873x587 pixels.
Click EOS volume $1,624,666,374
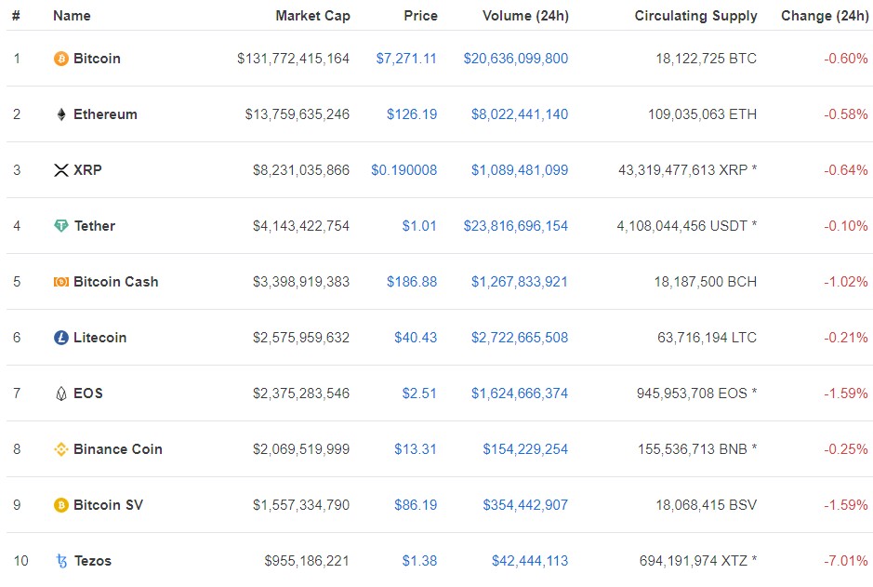pyautogui.click(x=520, y=394)
